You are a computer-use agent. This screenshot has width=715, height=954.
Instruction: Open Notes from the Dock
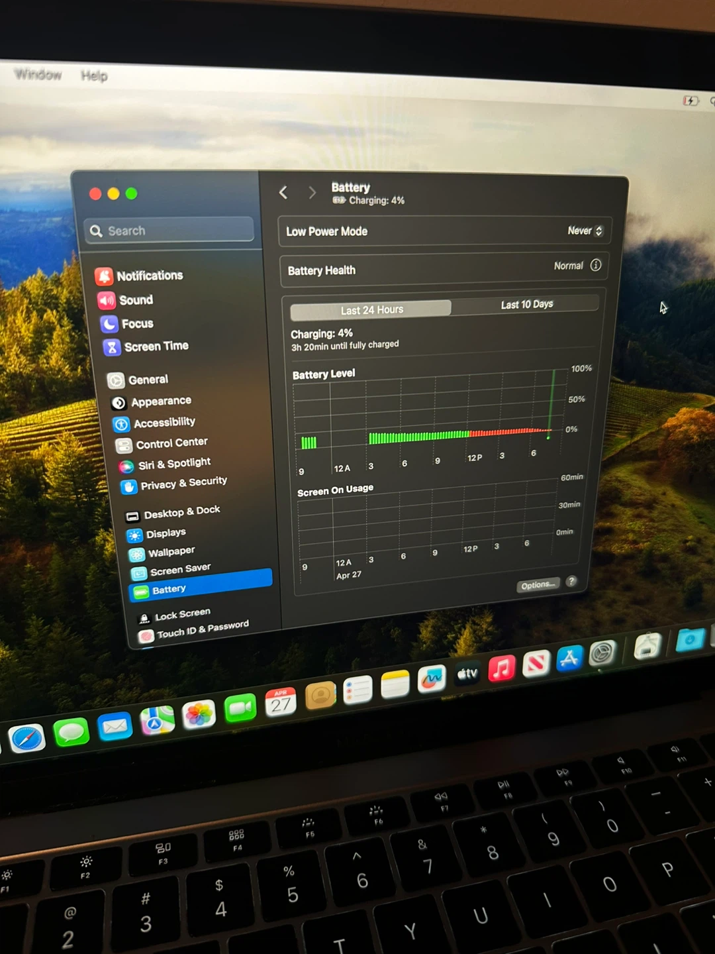(395, 686)
